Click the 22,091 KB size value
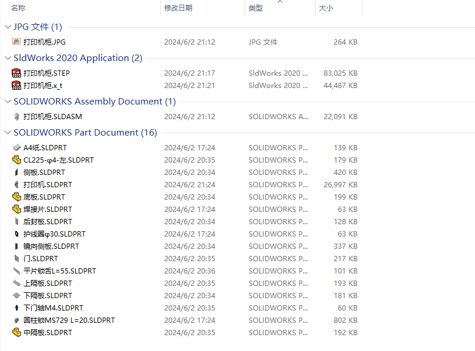Image resolution: width=475 pixels, height=351 pixels. coord(341,117)
